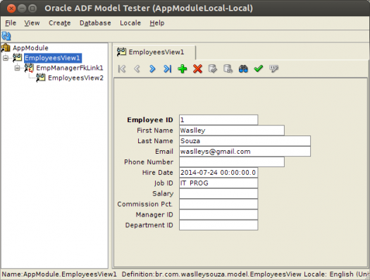This screenshot has height=280, width=370.
Task: Open the Database menu
Action: 95,23
